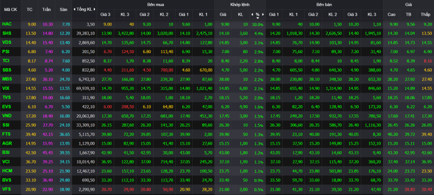Click the Thấp low-price column header
This screenshot has width=434, height=195.
(x=425, y=15)
